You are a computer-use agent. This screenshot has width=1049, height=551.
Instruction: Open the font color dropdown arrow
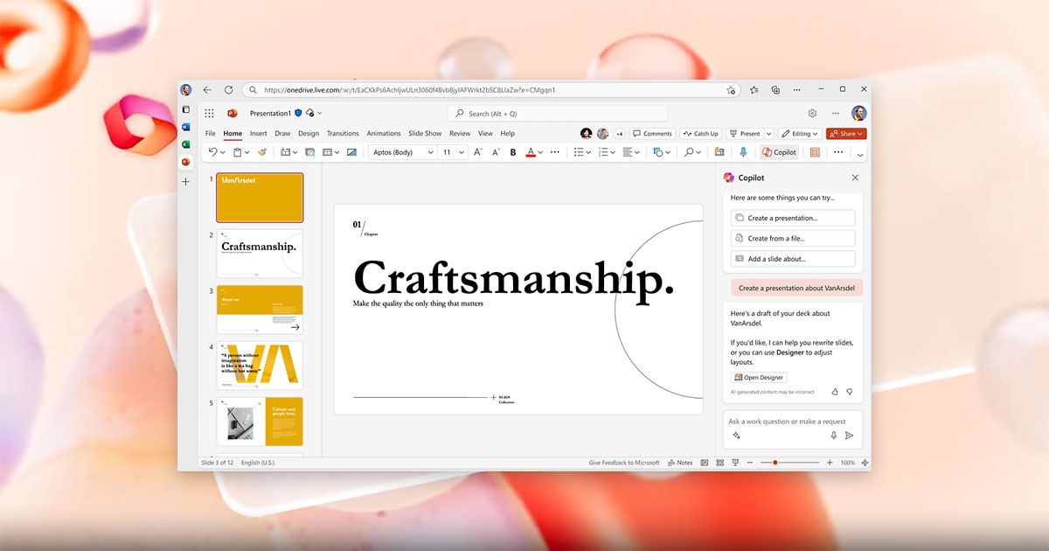click(540, 152)
